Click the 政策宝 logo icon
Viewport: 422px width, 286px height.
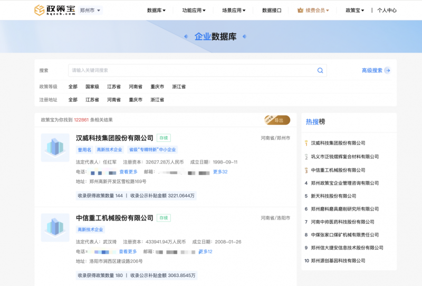pyautogui.click(x=39, y=10)
